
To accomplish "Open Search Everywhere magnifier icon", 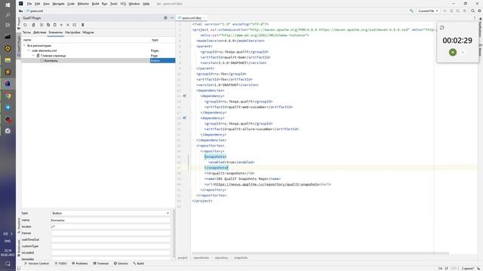I will 473,11.
